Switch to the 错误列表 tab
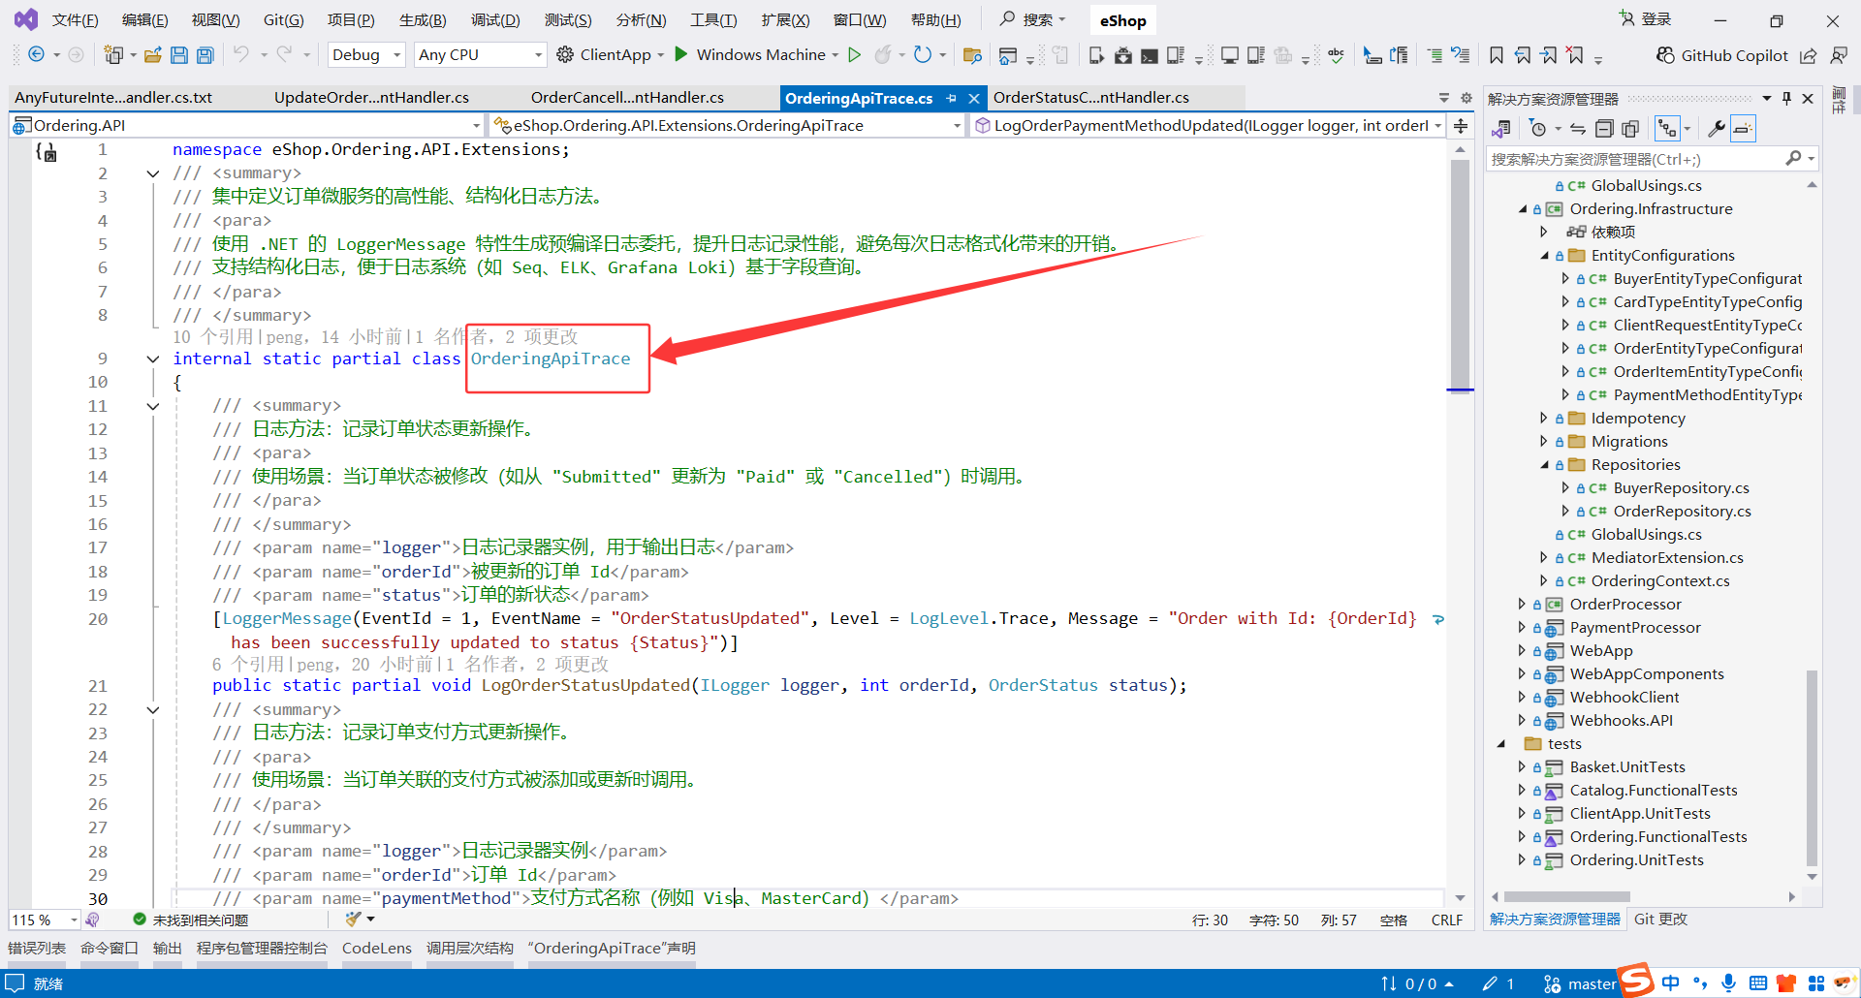The height and width of the screenshot is (998, 1861). coord(37,949)
